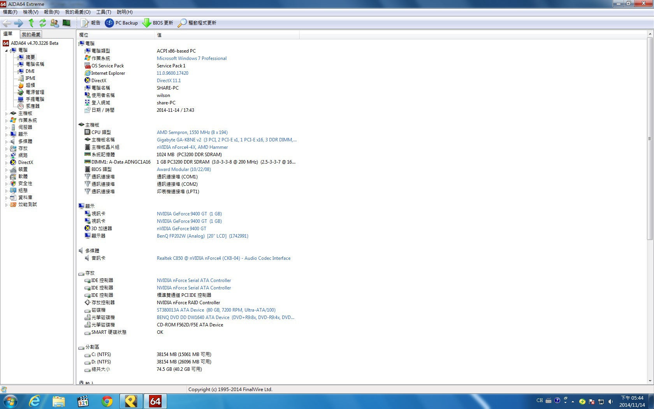
Task: Click the green up arrow toolbar icon
Action: click(x=31, y=23)
